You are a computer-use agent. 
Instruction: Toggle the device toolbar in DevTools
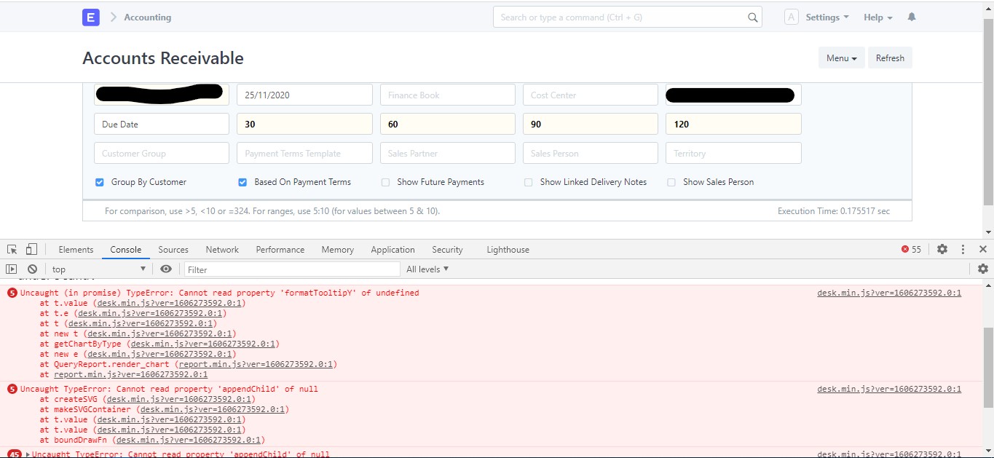coord(30,249)
